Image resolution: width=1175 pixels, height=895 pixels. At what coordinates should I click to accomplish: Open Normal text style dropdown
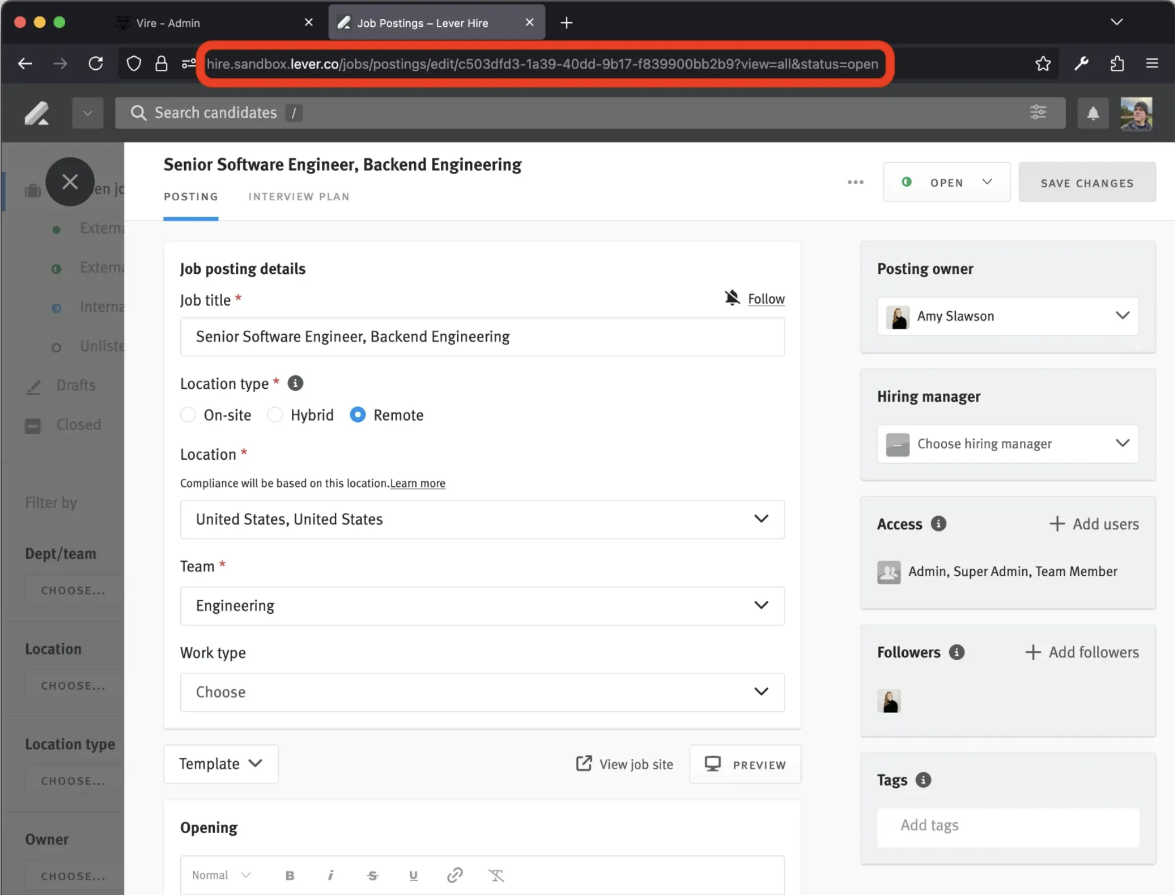tap(221, 875)
